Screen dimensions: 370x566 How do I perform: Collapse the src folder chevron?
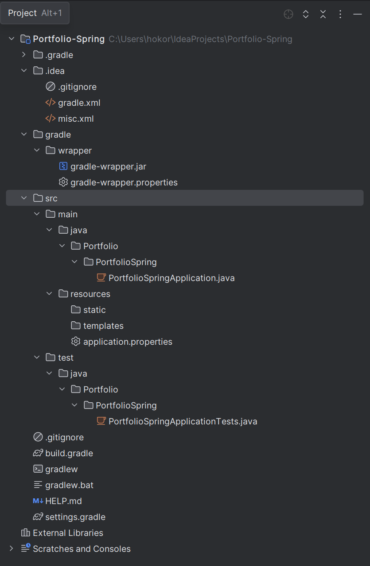[24, 198]
